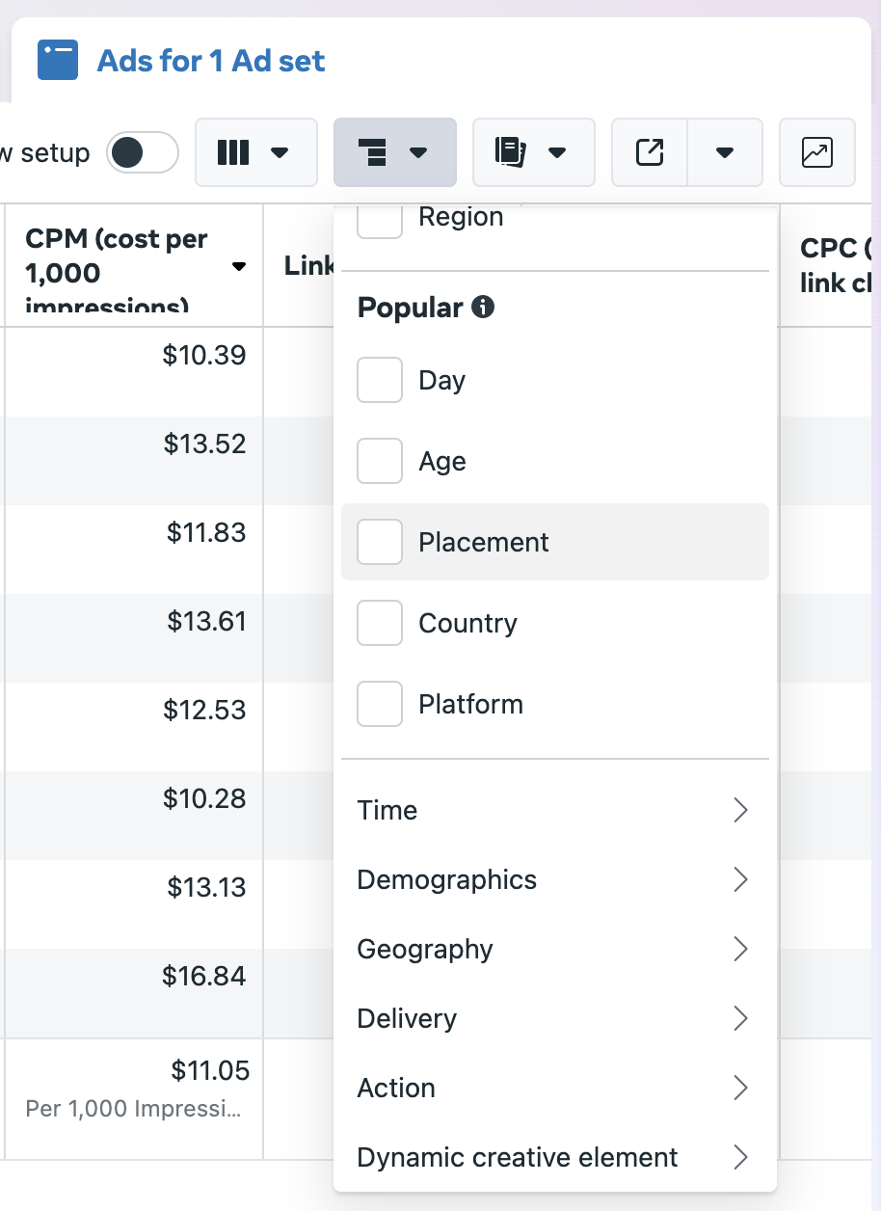Click the Breakdown icon button
The width and height of the screenshot is (881, 1211).
click(x=394, y=152)
